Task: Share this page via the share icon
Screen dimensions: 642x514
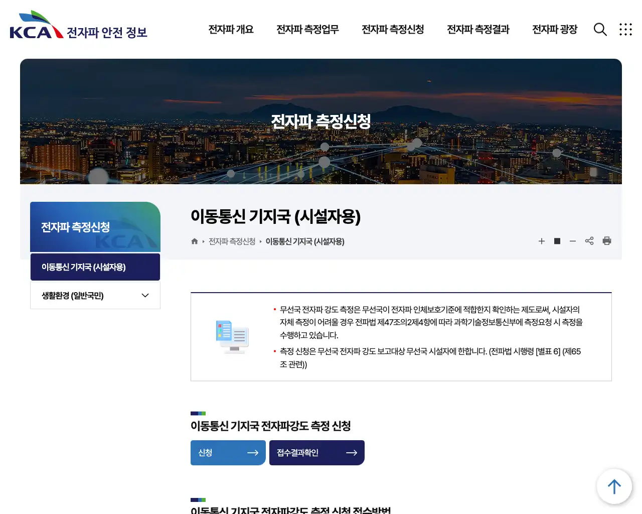Action: pos(589,241)
